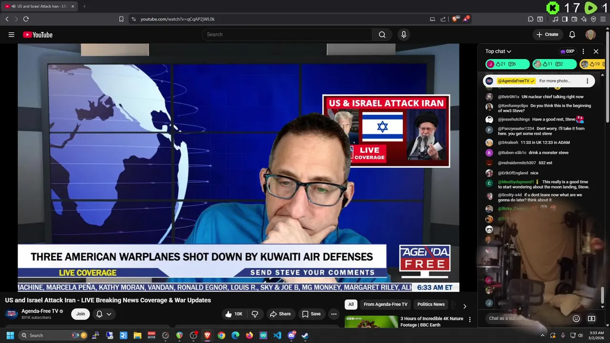The image size is (610, 343).
Task: Start voice search with the microphone
Action: (x=404, y=34)
